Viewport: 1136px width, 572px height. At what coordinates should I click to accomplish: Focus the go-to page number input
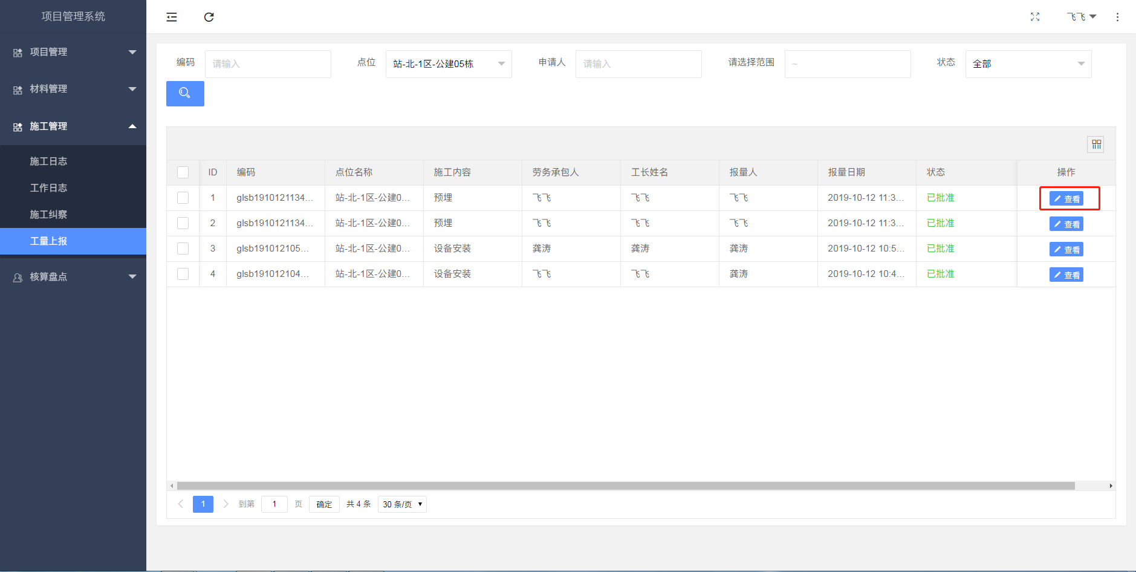[x=274, y=504]
